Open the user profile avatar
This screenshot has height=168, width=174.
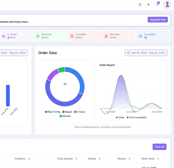[167, 5]
